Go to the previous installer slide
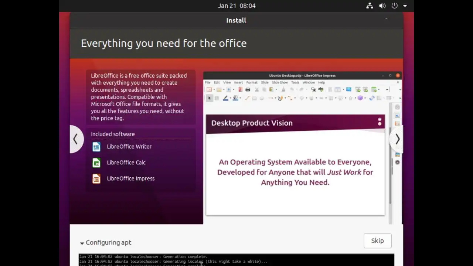This screenshot has width=473, height=266. (76, 139)
